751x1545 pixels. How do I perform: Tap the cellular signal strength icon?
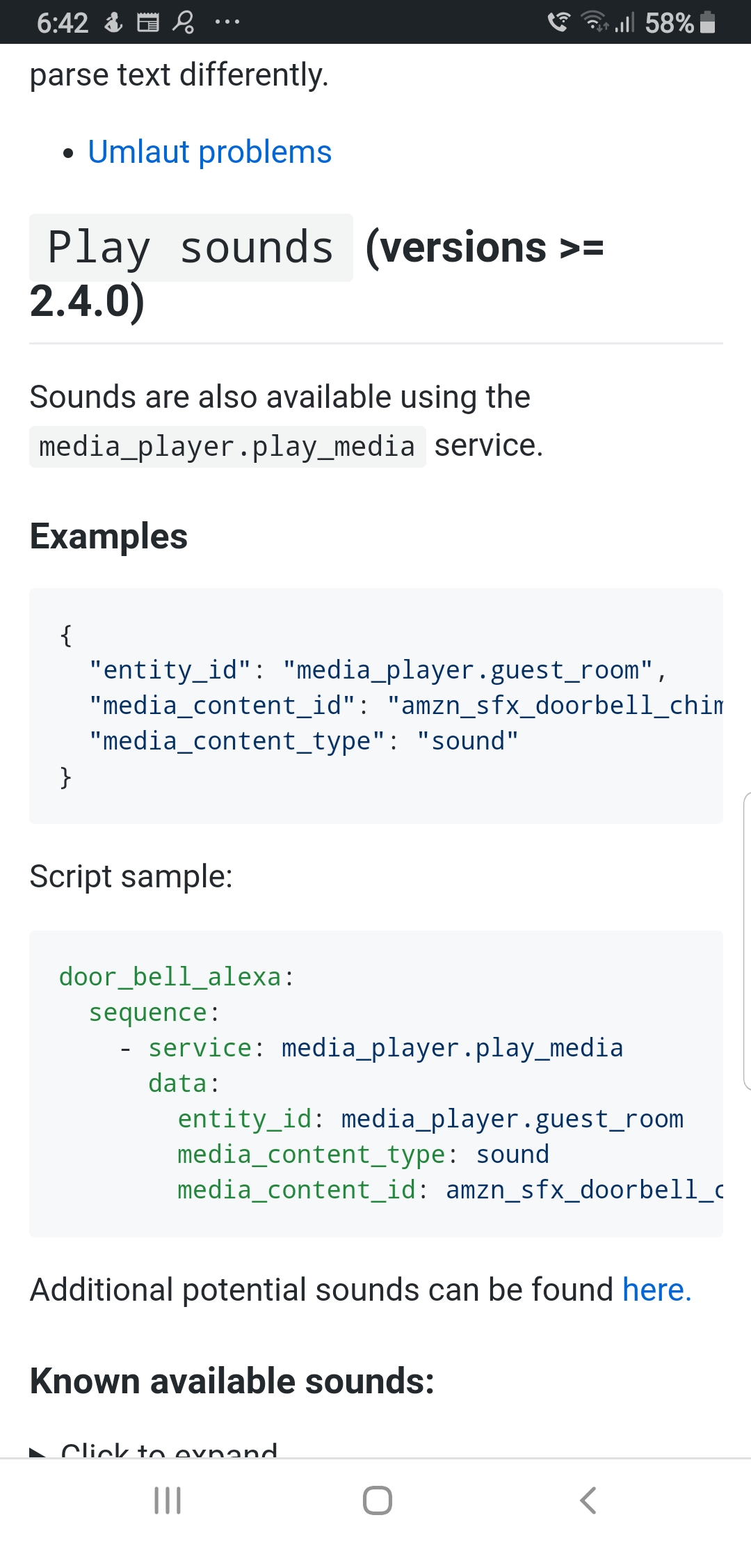point(623,22)
